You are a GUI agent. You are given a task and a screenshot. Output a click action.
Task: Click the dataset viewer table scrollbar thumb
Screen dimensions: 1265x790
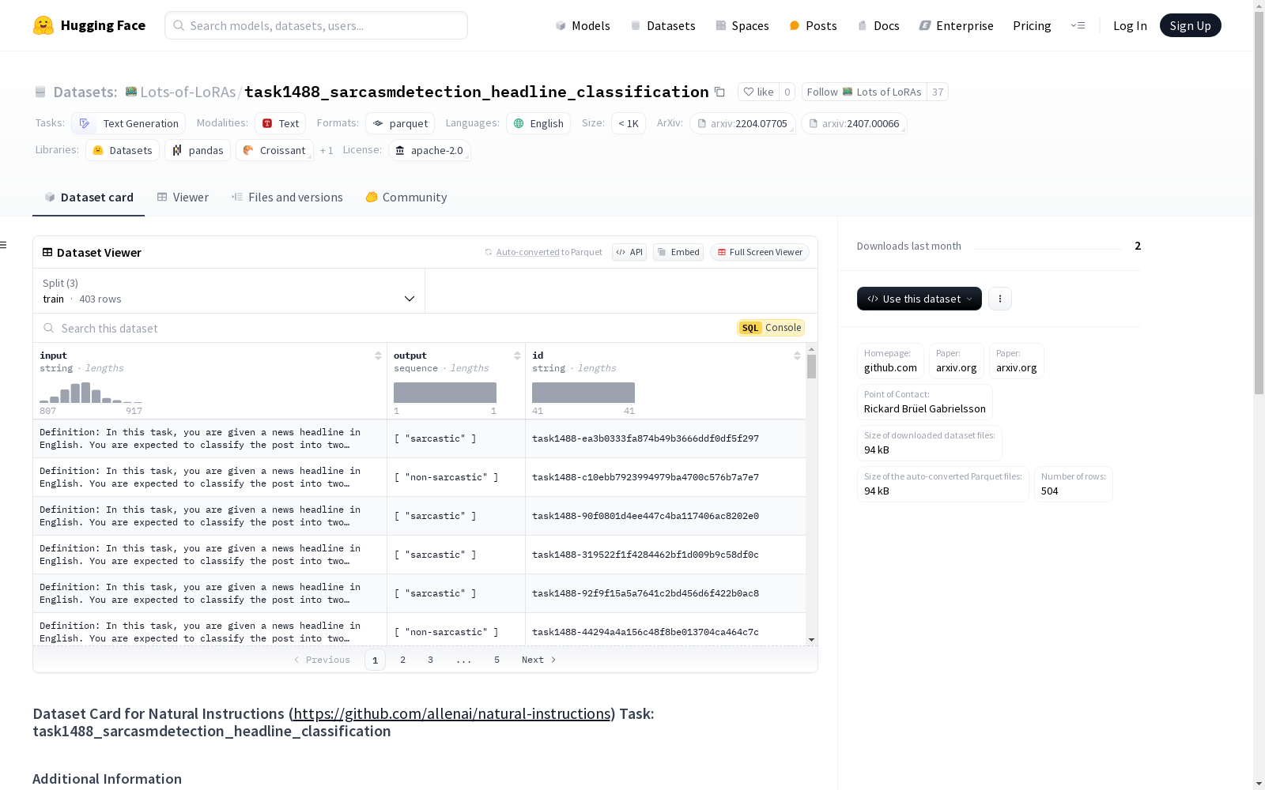(811, 367)
